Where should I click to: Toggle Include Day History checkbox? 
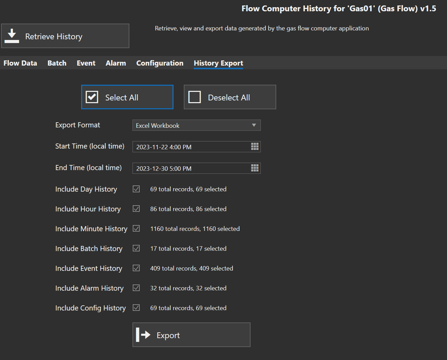click(x=136, y=189)
